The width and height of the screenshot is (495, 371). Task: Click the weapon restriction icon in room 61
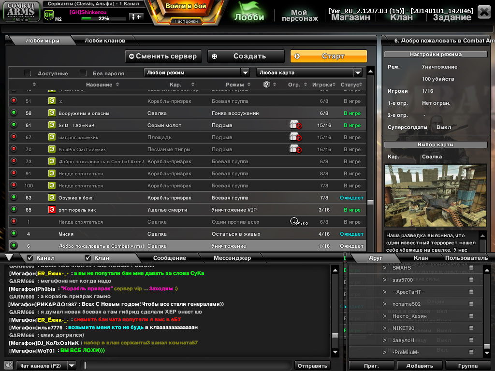(295, 125)
